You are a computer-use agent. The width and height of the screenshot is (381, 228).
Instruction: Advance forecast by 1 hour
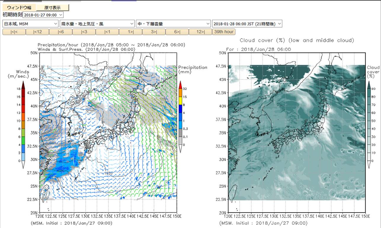click(x=131, y=32)
